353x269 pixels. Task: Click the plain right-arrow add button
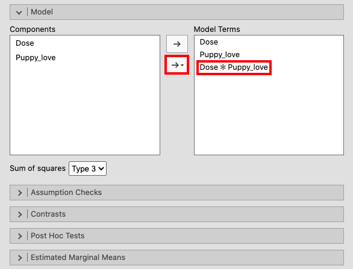pos(177,44)
